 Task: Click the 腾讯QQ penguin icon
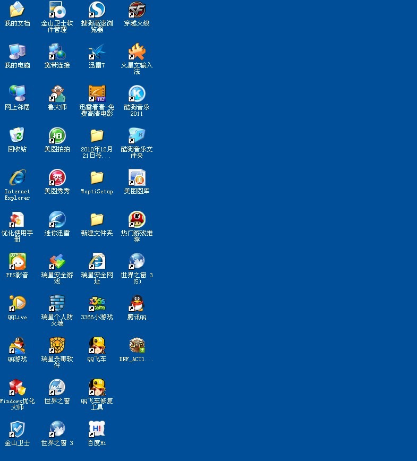pos(137,303)
